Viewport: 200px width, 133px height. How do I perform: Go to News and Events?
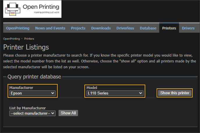50,28
